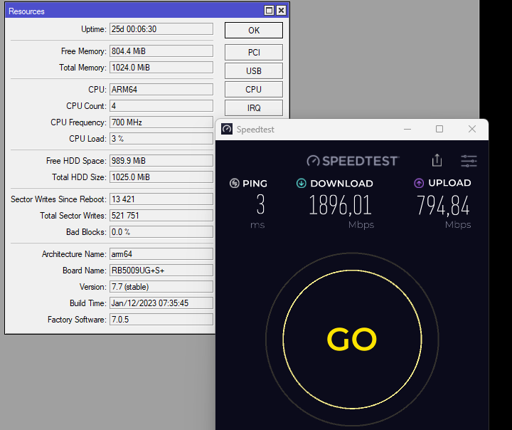Start the Speedtest with GO
Screen dimensions: 512x430
(x=352, y=340)
